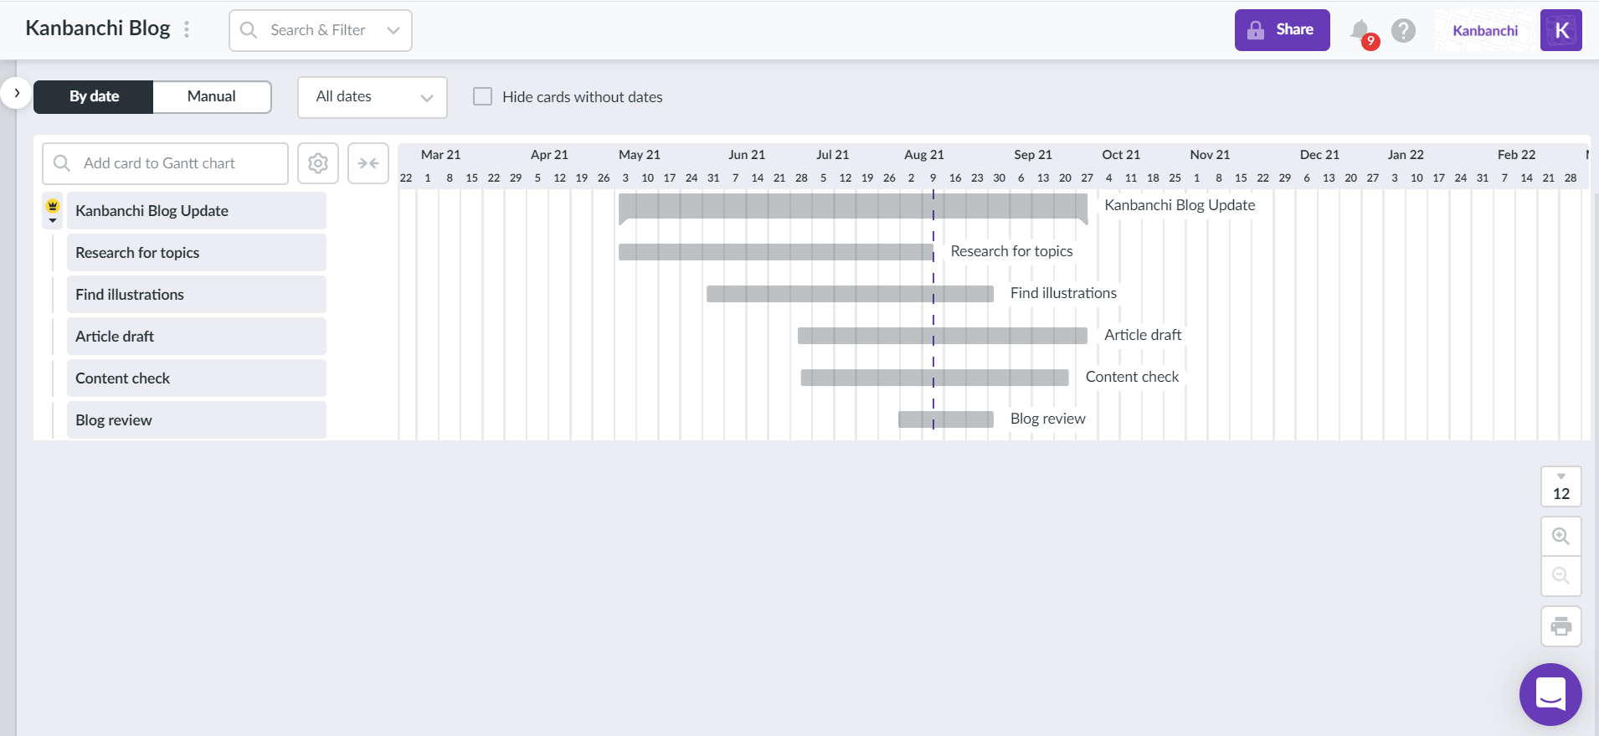Click the Find illustrations label in timeline

point(1063,293)
